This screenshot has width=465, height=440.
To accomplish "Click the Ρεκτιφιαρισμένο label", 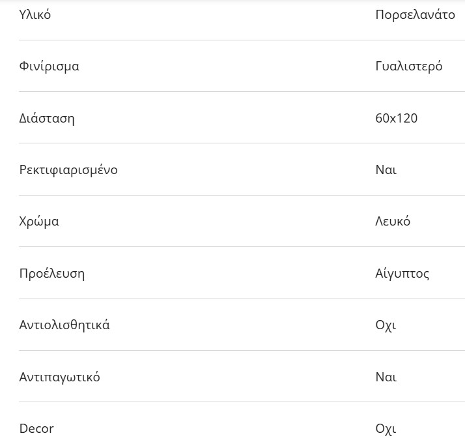I will pyautogui.click(x=68, y=170).
